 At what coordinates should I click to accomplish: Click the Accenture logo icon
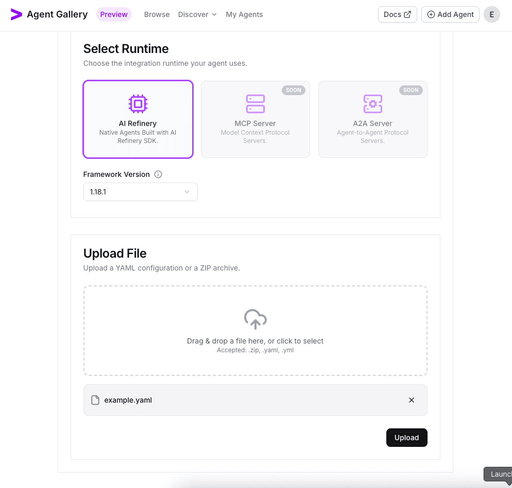[x=16, y=14]
